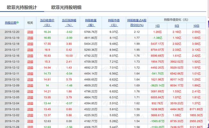Sort by 持股数量 column header
This screenshot has height=128, width=209.
(x=91, y=23)
